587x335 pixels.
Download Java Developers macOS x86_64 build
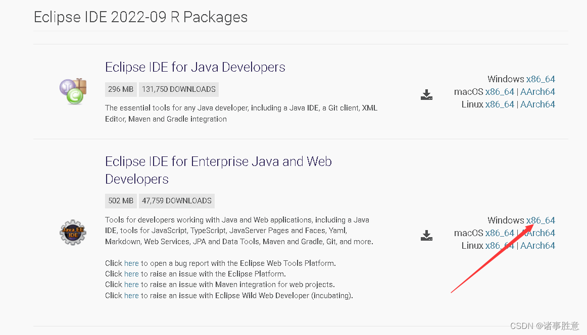tap(500, 92)
